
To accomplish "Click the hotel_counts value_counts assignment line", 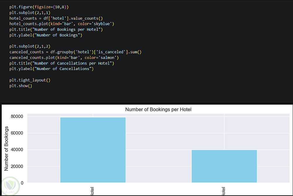I will [x=56, y=18].
